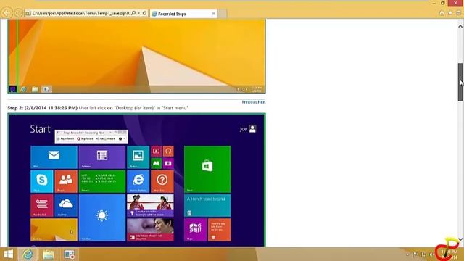The width and height of the screenshot is (464, 261).
Task: Click the page scrollbar up arrow
Action: click(460, 26)
